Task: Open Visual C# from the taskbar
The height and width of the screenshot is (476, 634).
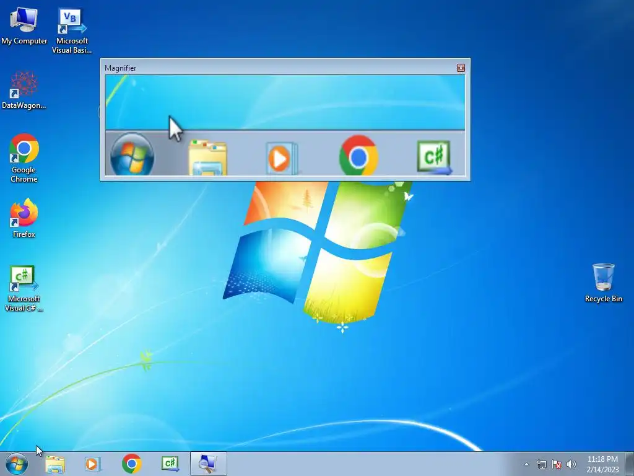Action: (x=170, y=464)
